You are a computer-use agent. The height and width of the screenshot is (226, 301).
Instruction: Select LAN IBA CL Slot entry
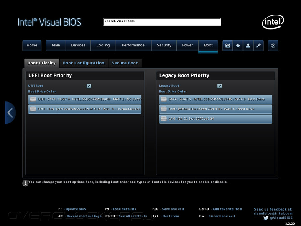tap(216, 118)
